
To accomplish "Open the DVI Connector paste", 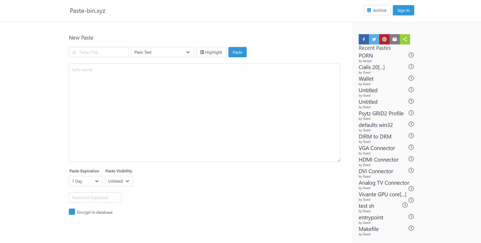I will click(x=376, y=171).
